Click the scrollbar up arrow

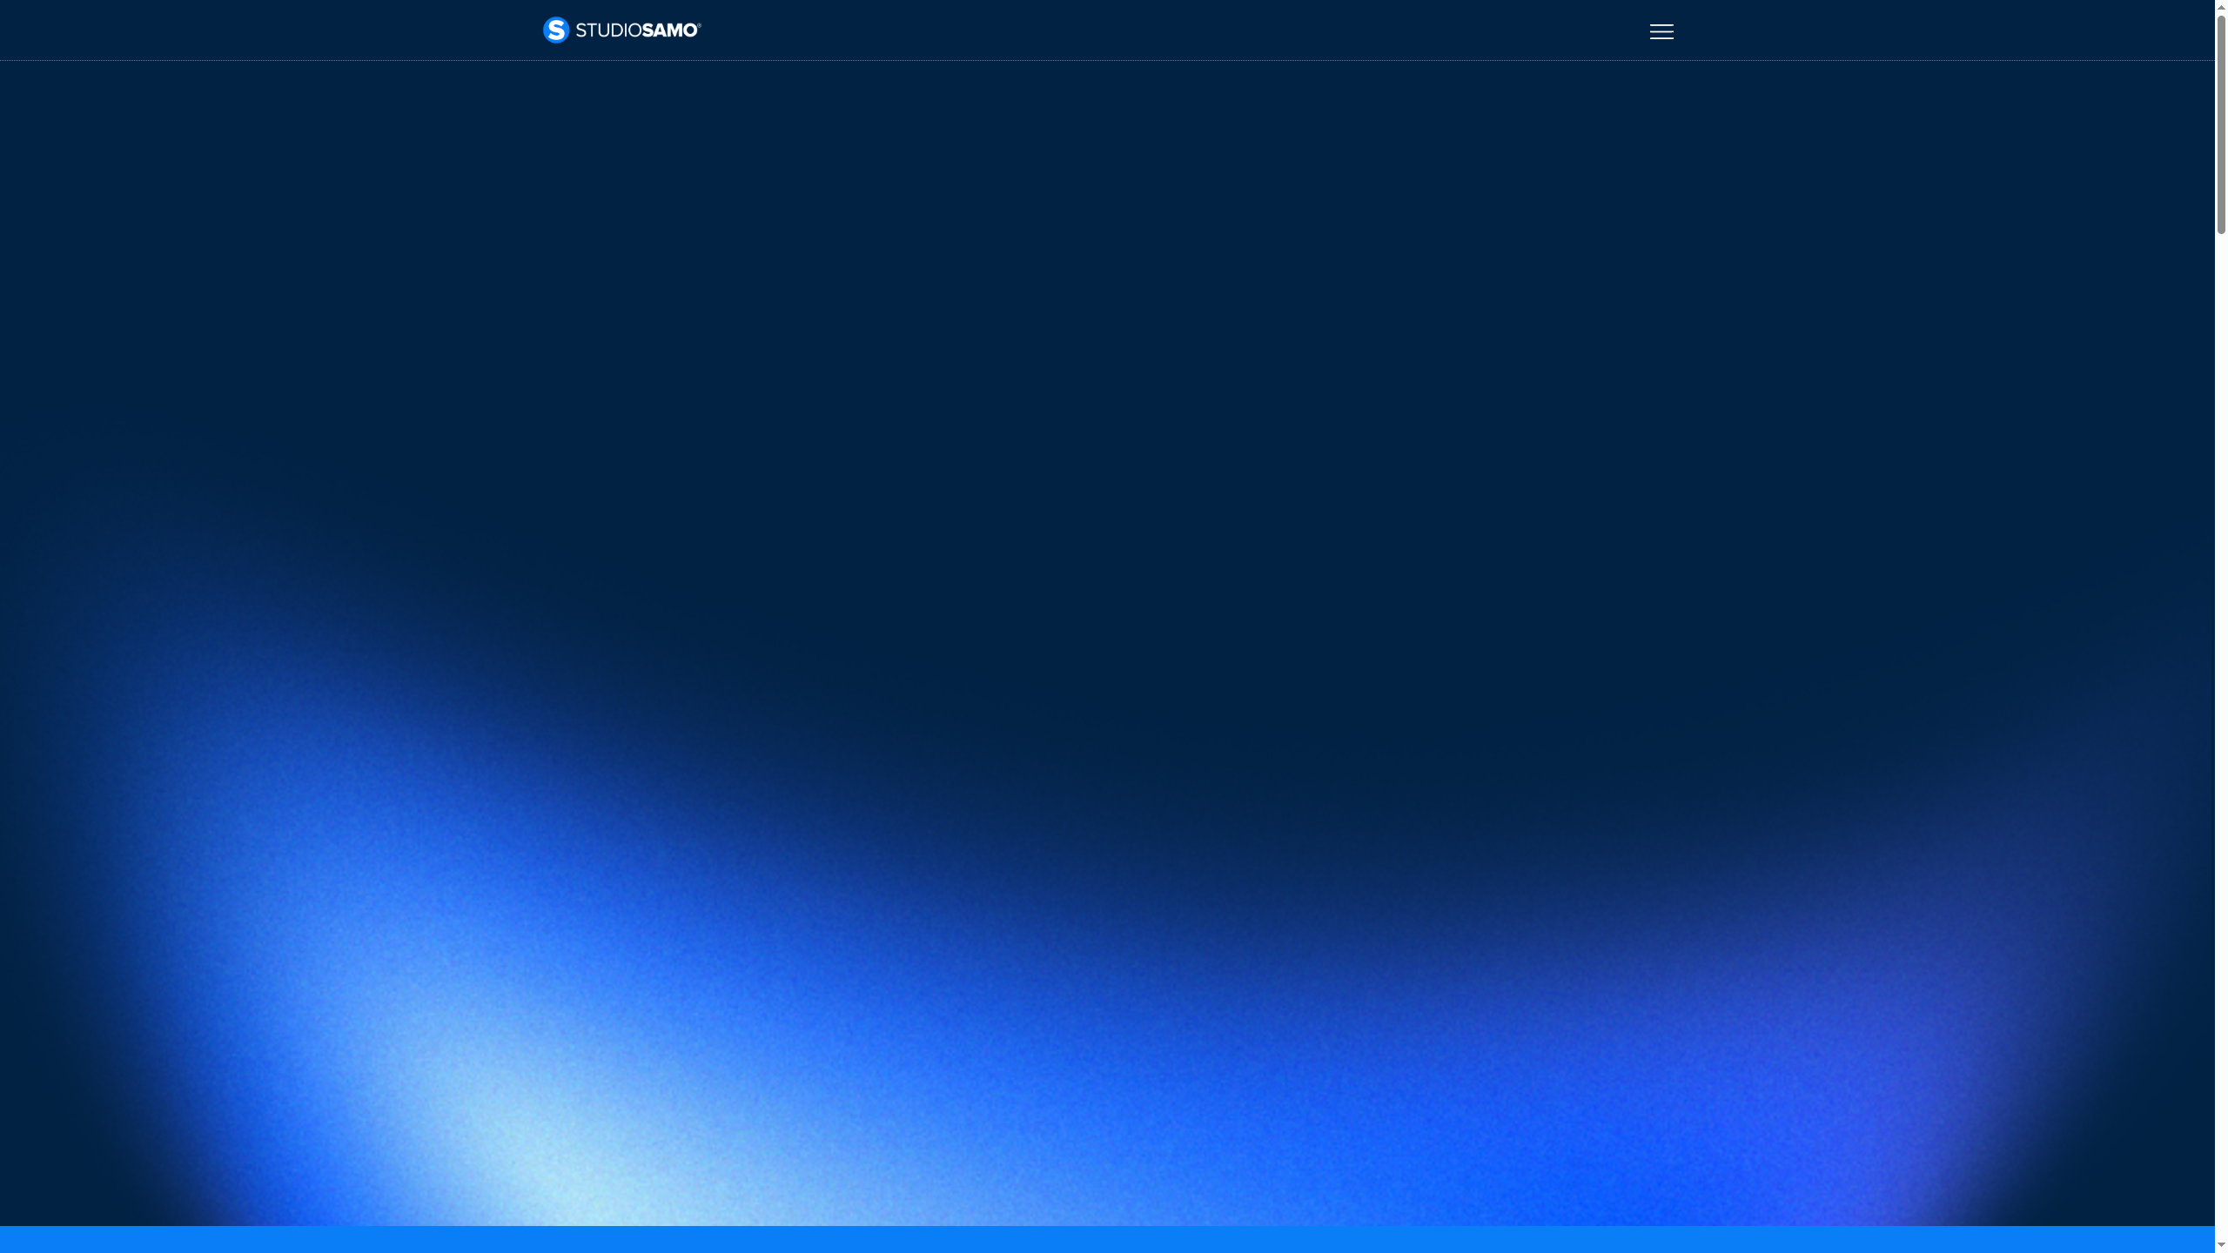[x=2219, y=7]
